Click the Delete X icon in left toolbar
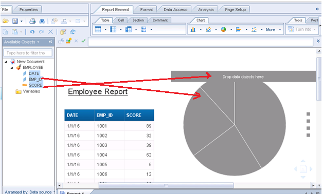Image resolution: width=323 pixels, height=195 pixels. click(x=50, y=32)
